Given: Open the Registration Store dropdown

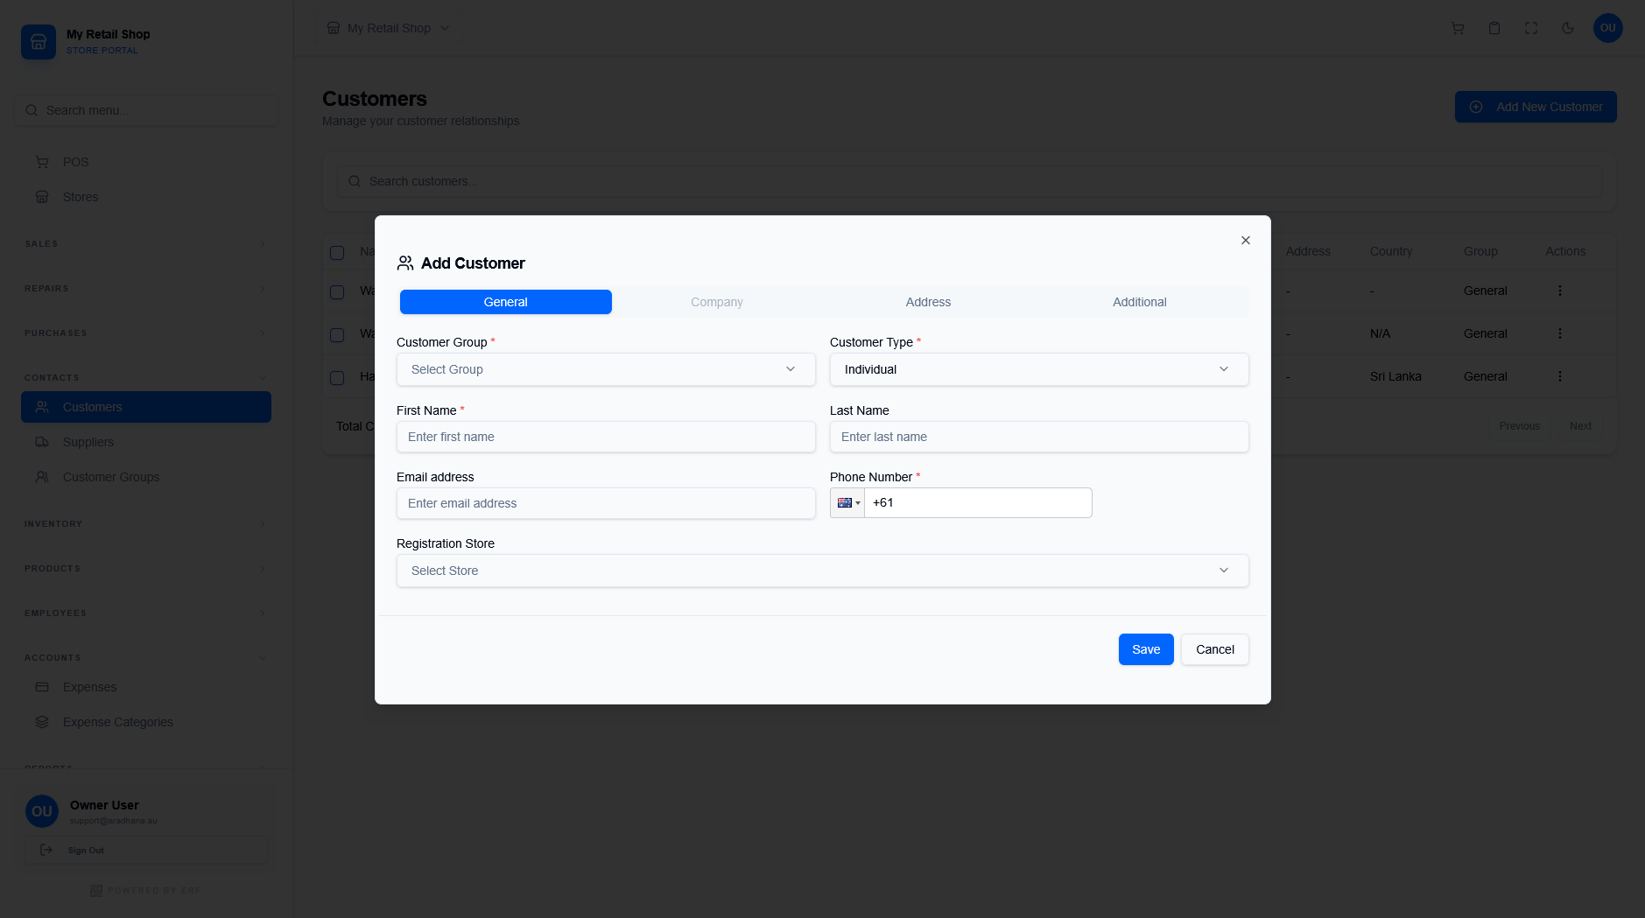Looking at the screenshot, I should tap(822, 570).
